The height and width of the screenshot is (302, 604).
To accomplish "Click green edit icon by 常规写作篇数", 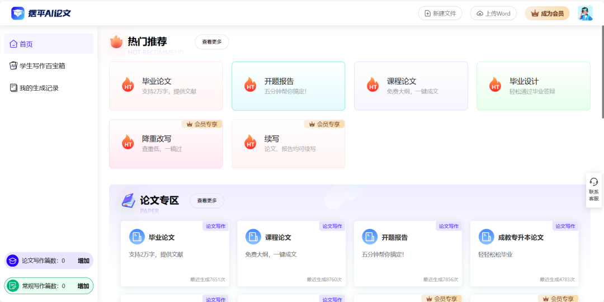I will coord(13,286).
